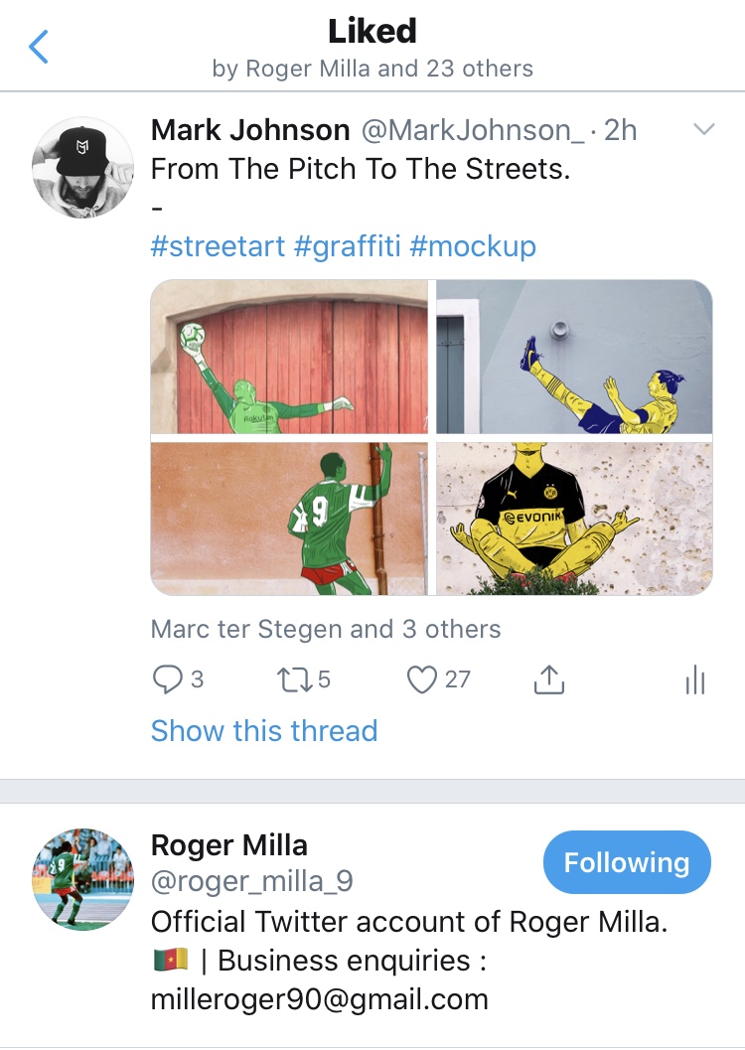Open the Evonik jersey meditation image
Image resolution: width=745 pixels, height=1050 pixels.
[574, 519]
